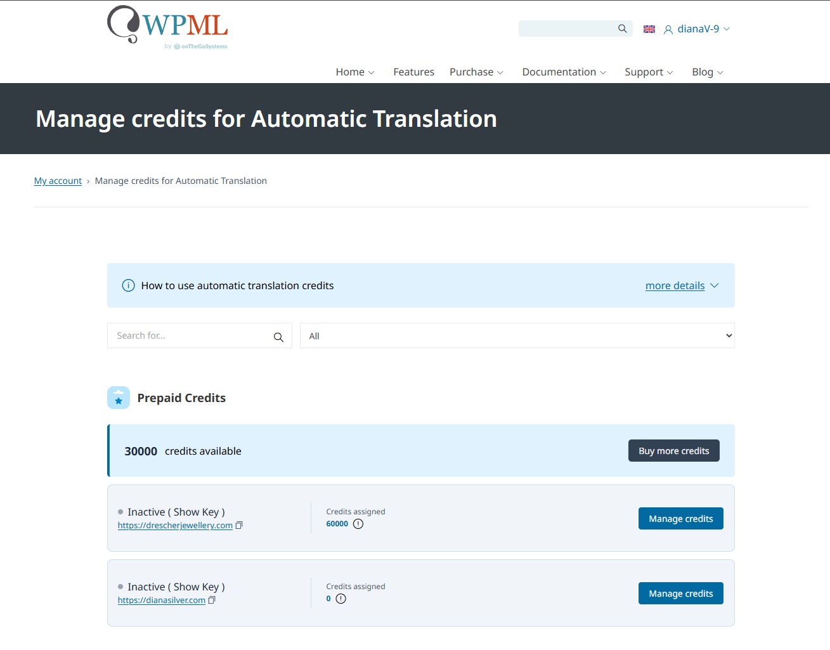Go to My account breadcrumb link

[x=58, y=181]
